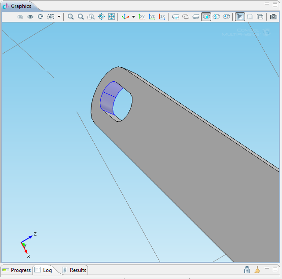
Task: Click the Hide Selected icon (crossed-out eye)
Action: [x=20, y=17]
